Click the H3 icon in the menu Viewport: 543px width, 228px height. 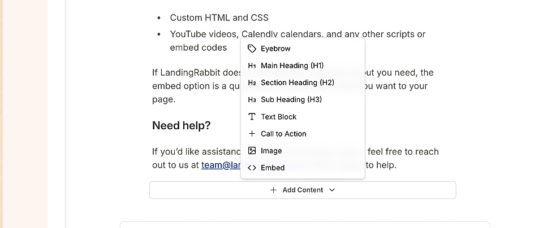pyautogui.click(x=252, y=100)
